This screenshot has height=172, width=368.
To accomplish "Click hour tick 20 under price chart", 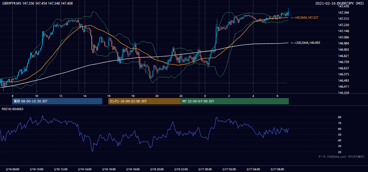I will point(157,95).
